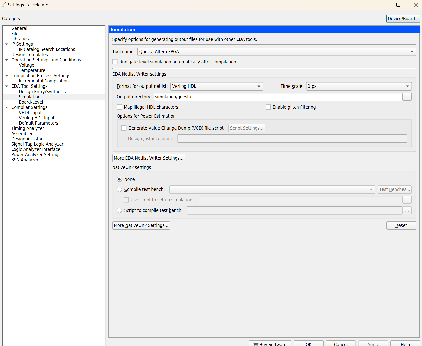Screen dimensions: 422x346
Task: Check Generate Value Change Dump file script
Action: click(x=124, y=128)
